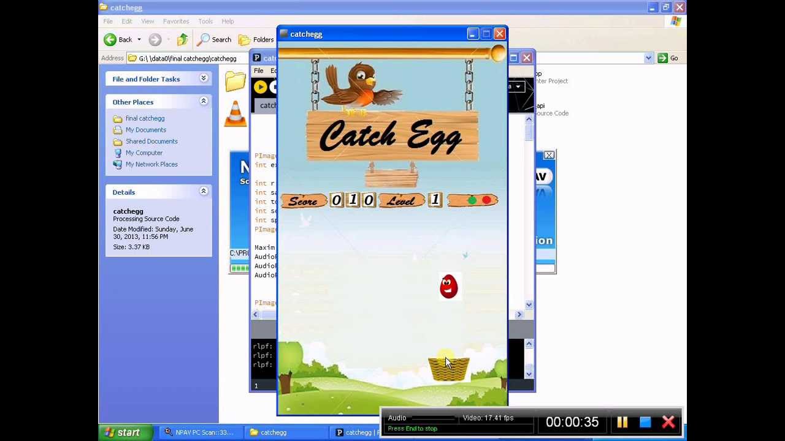Go to My Documents link
Image resolution: width=785 pixels, height=441 pixels.
click(146, 130)
